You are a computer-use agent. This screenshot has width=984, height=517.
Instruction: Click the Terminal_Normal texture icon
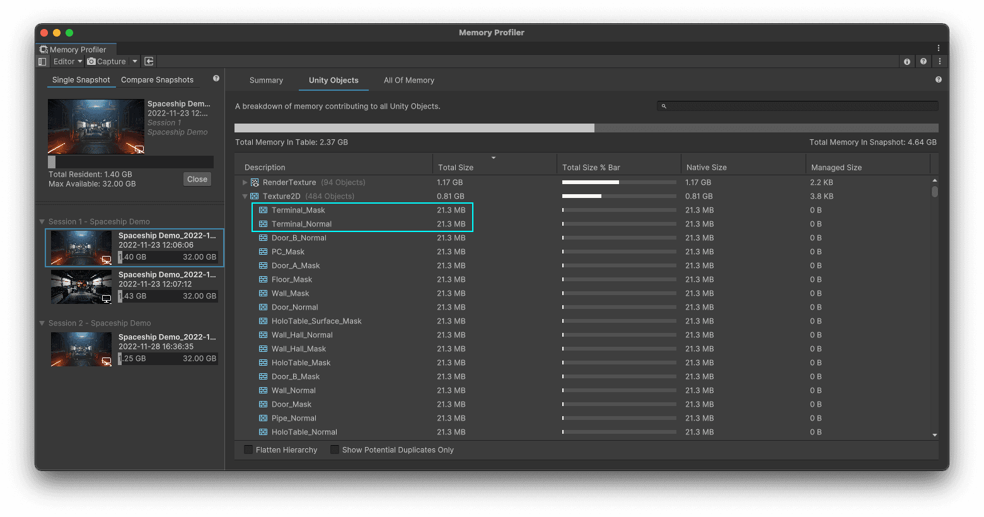tap(263, 224)
